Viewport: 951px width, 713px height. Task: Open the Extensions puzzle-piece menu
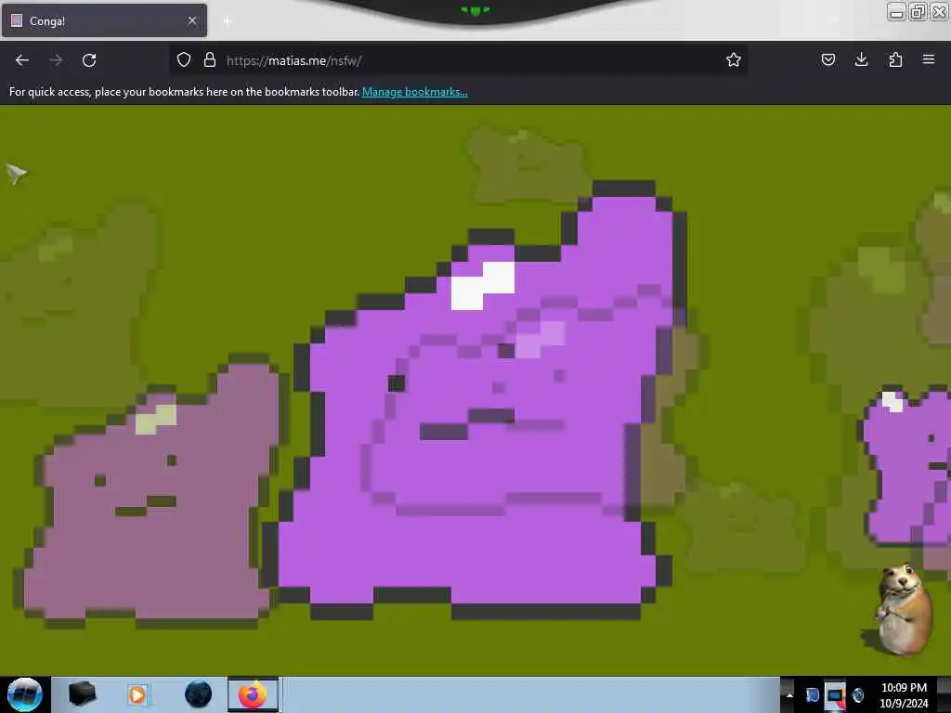[895, 59]
